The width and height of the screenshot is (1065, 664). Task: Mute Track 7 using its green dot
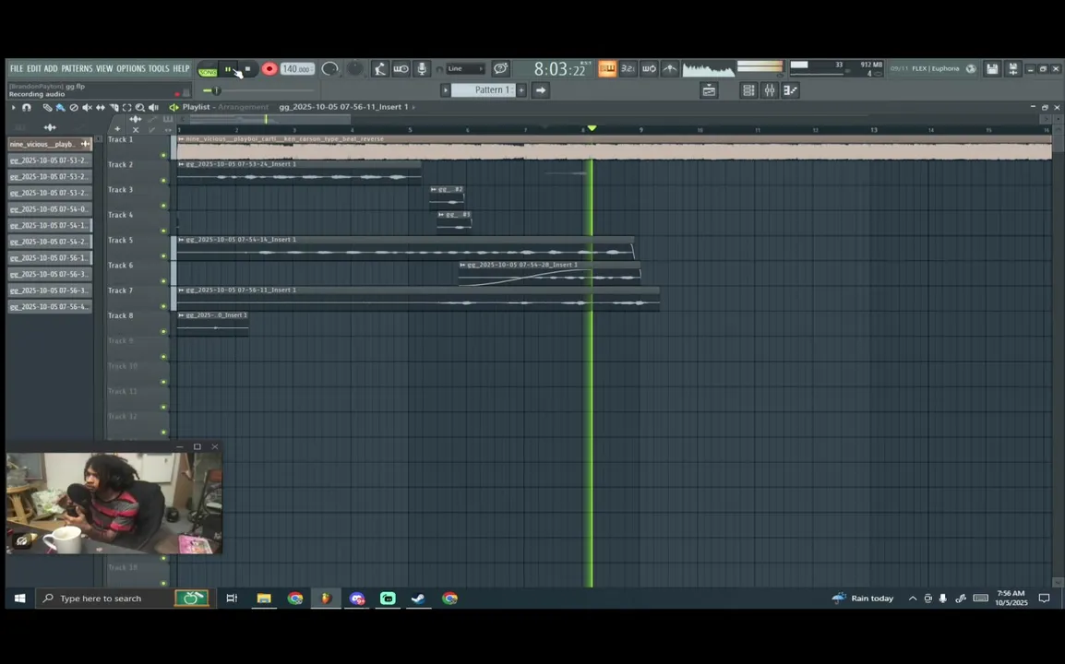[x=163, y=306]
